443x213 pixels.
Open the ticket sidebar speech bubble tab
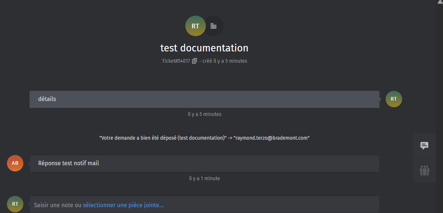[424, 146]
